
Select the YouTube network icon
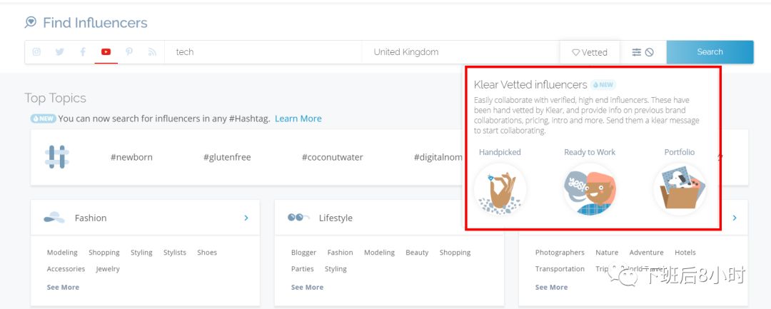(x=106, y=52)
